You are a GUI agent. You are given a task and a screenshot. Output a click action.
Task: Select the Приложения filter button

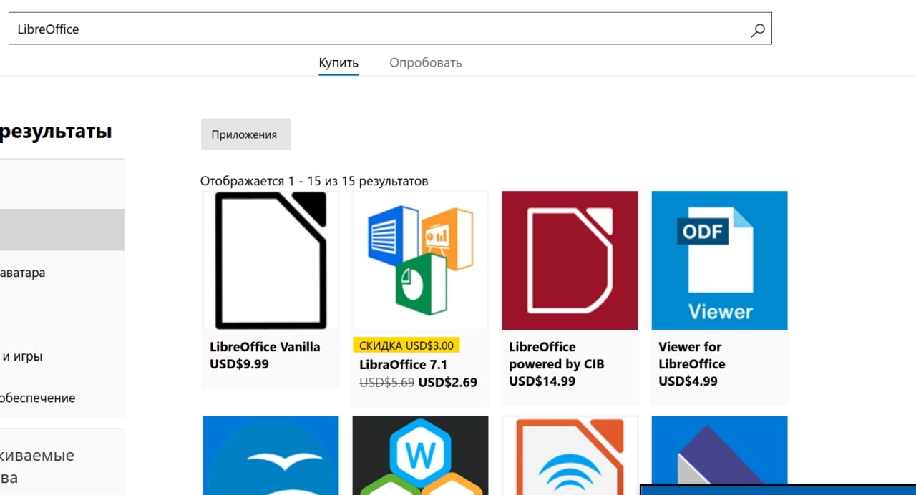(245, 134)
